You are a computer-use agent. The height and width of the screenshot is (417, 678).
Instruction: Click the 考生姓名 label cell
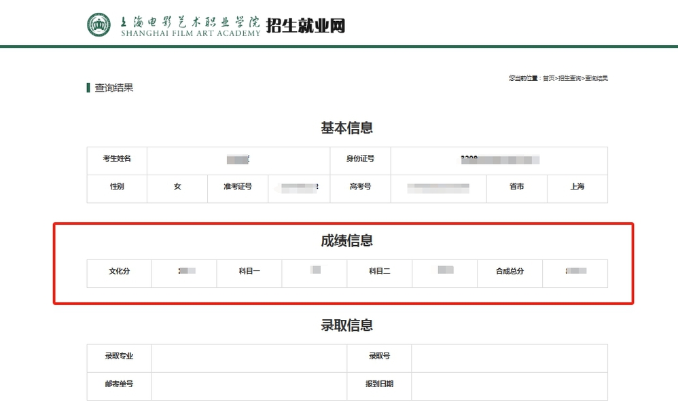[x=117, y=159]
